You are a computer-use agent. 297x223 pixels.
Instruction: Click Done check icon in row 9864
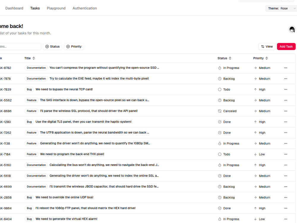click(x=219, y=208)
